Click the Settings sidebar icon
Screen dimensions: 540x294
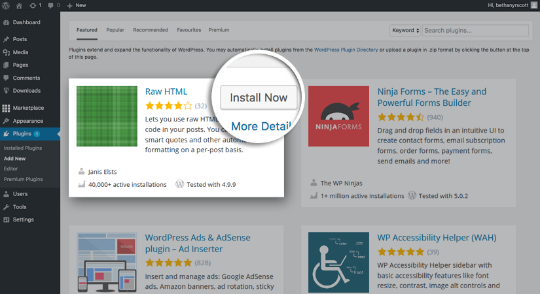click(6, 220)
